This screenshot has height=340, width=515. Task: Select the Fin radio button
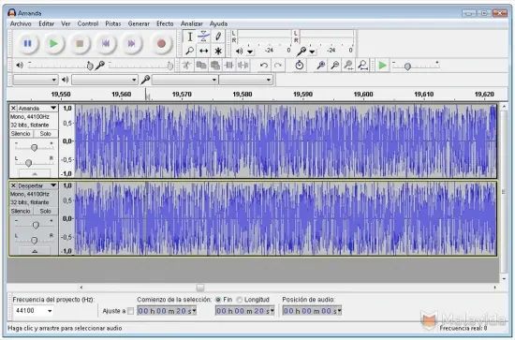pos(218,300)
